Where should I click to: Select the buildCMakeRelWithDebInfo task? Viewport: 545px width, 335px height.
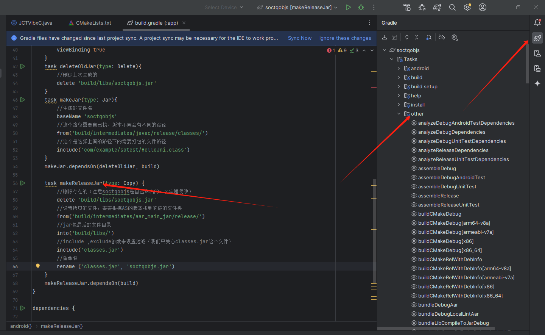[x=450, y=259]
